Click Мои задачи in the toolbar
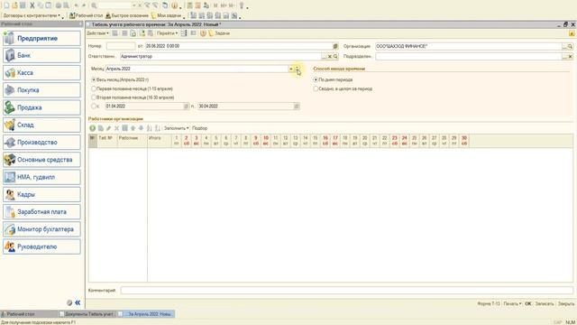577x325 pixels. coord(166,16)
